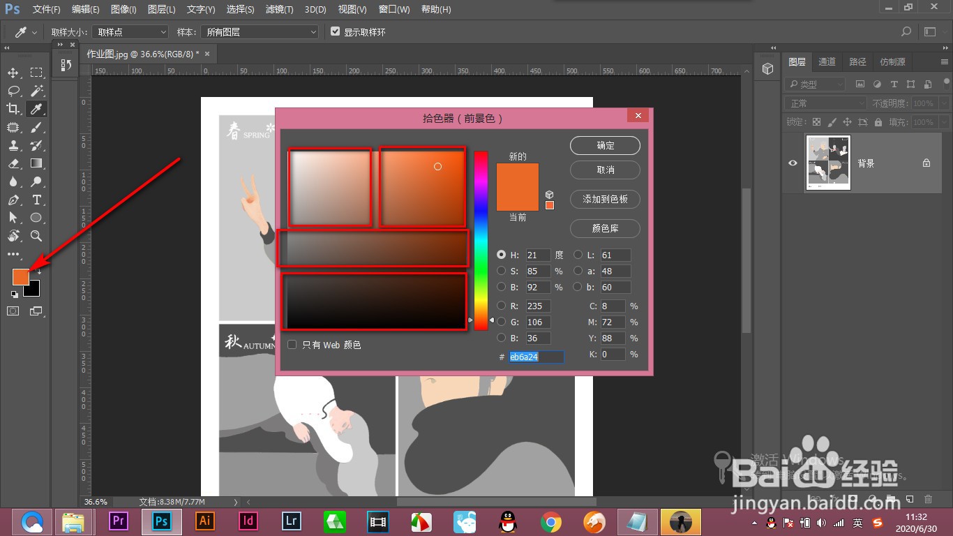Select the Hand tool
953x536 pixels.
point(13,236)
